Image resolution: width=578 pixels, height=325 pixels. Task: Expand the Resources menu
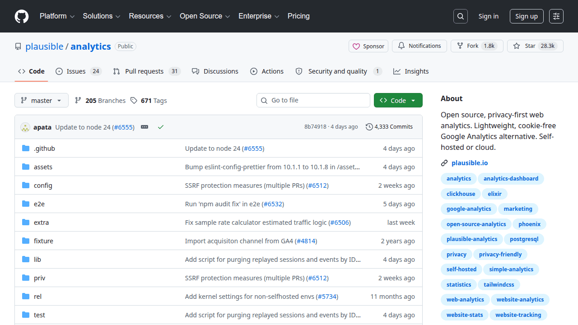click(150, 16)
